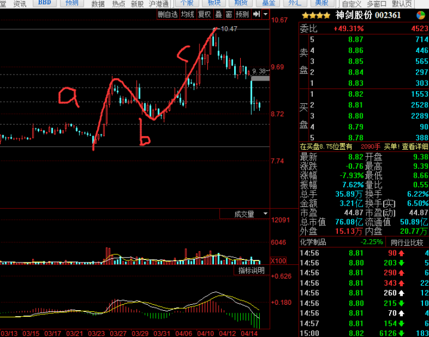Click the skip-to-end arrow icon in chart toolbar
This screenshot has height=337, width=429.
(255, 14)
